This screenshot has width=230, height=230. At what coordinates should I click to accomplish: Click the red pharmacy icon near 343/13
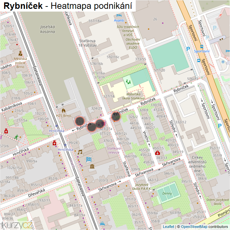click(x=158, y=153)
